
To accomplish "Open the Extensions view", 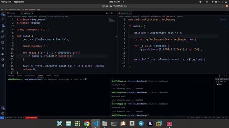I will [x=3, y=37].
